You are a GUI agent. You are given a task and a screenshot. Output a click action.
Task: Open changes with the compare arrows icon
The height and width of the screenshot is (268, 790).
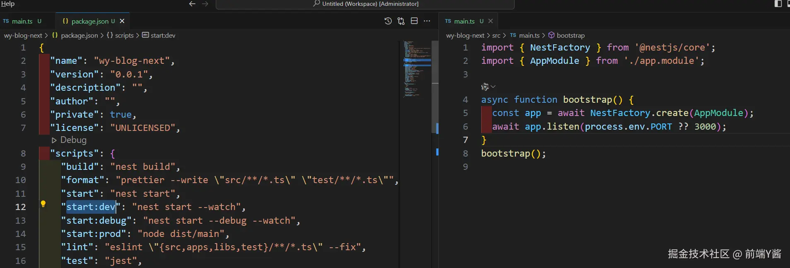(x=401, y=21)
